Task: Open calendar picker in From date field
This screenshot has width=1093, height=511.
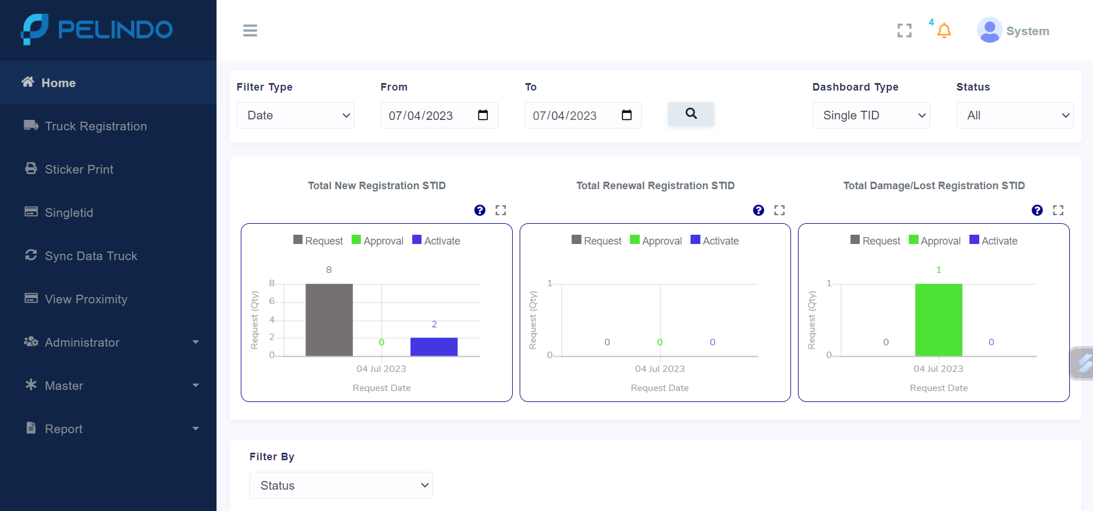Action: [x=483, y=115]
